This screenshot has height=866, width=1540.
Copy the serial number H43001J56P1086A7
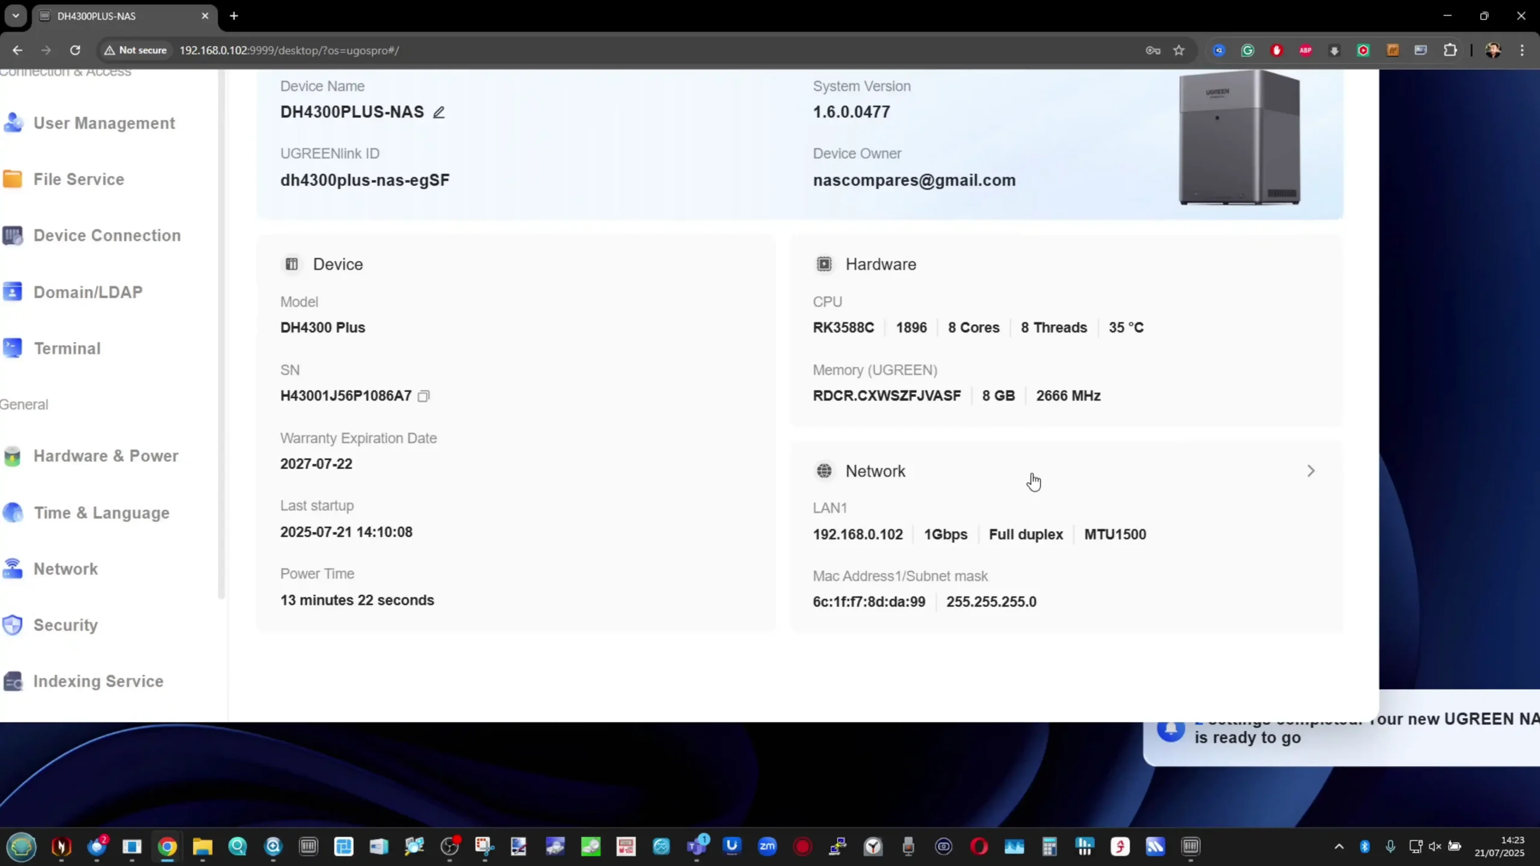[423, 396]
